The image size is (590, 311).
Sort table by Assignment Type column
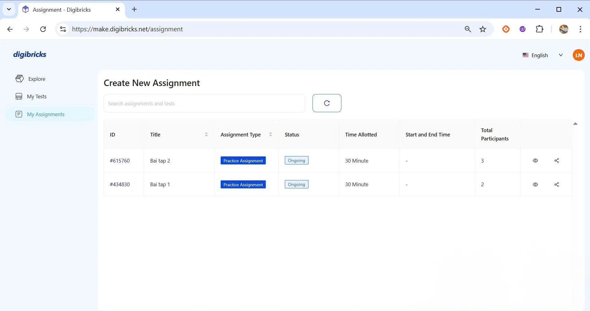[x=270, y=135]
